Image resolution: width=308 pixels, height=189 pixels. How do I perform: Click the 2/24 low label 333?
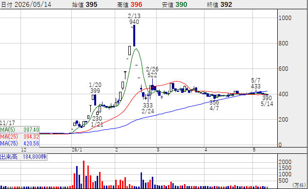tap(148, 105)
